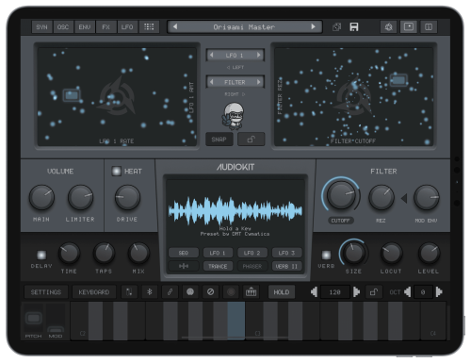The height and width of the screenshot is (363, 471).
Task: Toggle the TRANCE effect button
Action: [218, 266]
